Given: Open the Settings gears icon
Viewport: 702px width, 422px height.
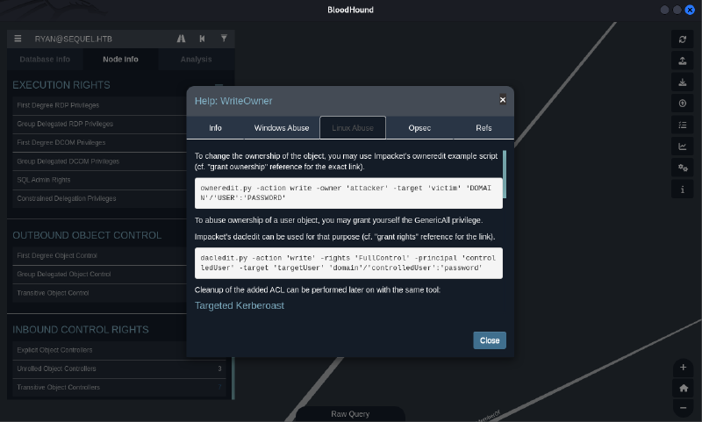Looking at the screenshot, I should click(x=683, y=168).
